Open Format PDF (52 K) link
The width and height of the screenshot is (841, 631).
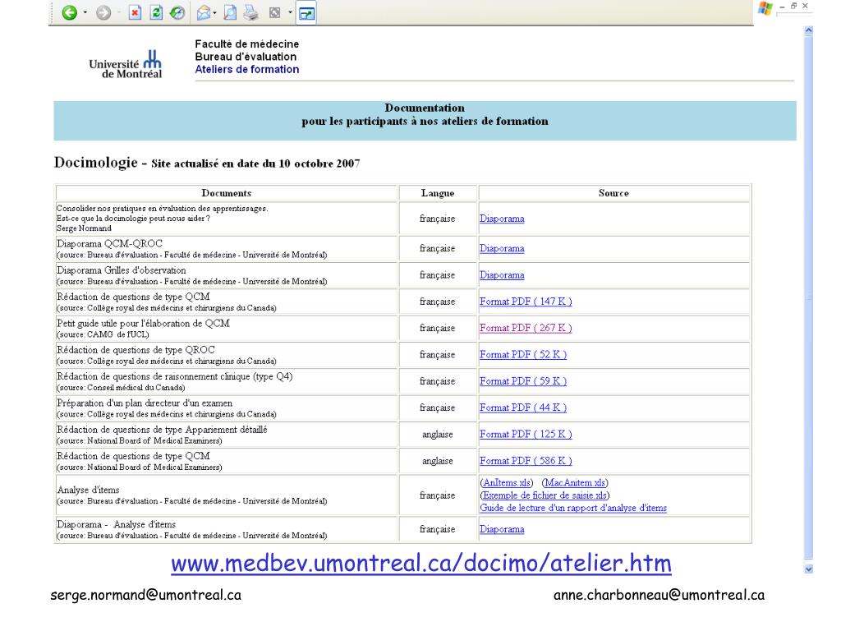pos(523,355)
